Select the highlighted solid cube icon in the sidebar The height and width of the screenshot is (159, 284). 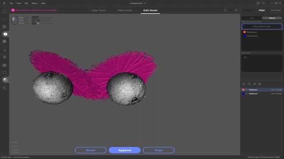(x=5, y=34)
